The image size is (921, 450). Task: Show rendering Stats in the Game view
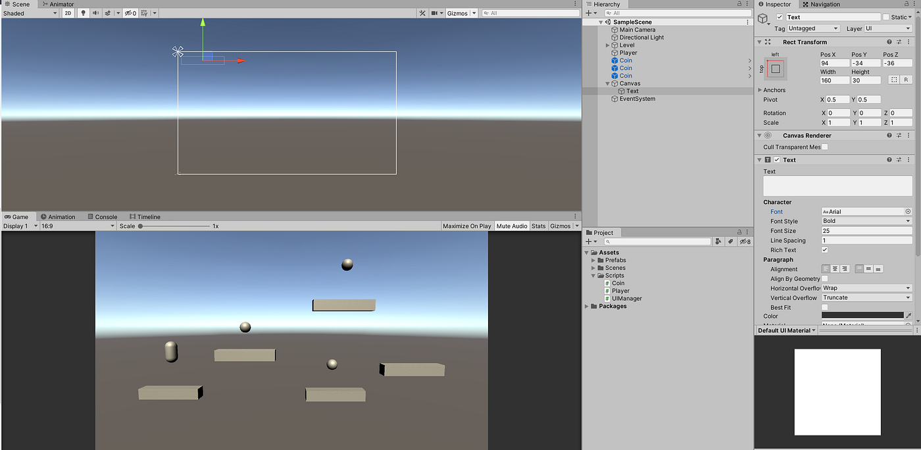[538, 226]
